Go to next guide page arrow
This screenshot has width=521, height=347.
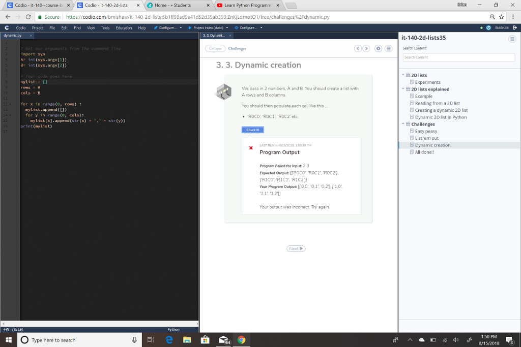tap(366, 48)
